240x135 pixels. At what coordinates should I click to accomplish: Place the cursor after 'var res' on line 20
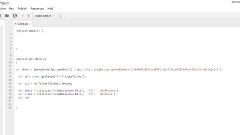tap(29, 97)
